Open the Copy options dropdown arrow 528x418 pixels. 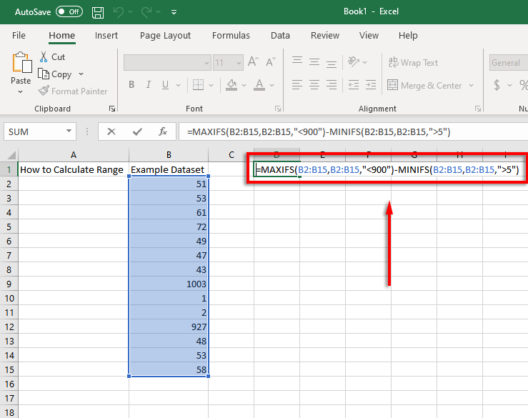coord(81,74)
